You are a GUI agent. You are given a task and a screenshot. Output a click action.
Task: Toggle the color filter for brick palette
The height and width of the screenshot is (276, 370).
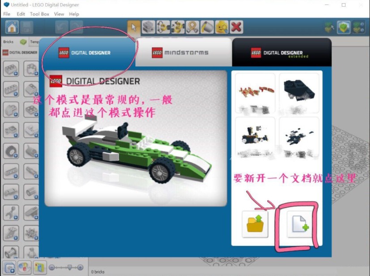(24, 268)
